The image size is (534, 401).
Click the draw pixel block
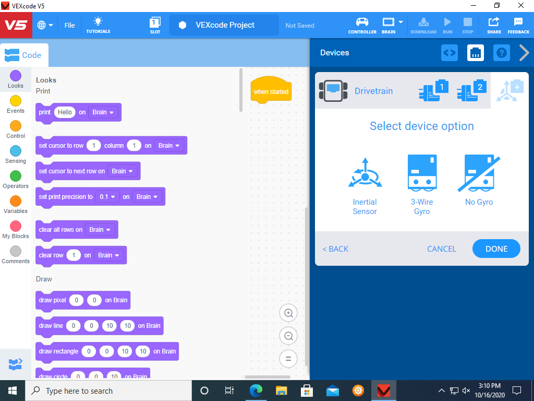pos(83,301)
